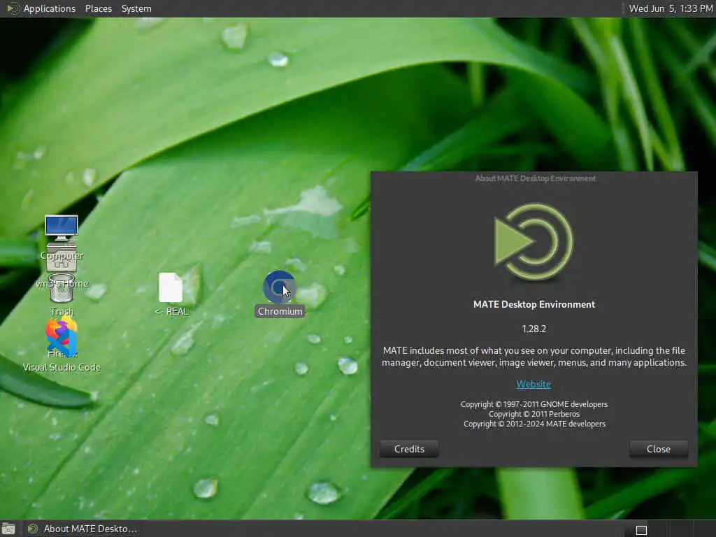Click the version number 1.28.2
Viewport: 716px width, 537px height.
click(534, 329)
